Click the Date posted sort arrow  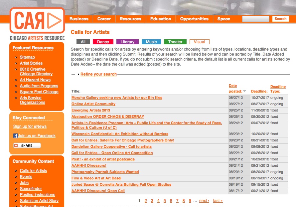[x=244, y=91]
